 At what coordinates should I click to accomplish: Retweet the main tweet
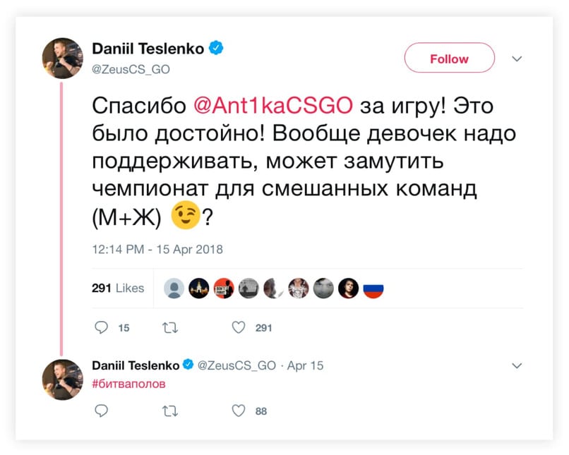(170, 328)
